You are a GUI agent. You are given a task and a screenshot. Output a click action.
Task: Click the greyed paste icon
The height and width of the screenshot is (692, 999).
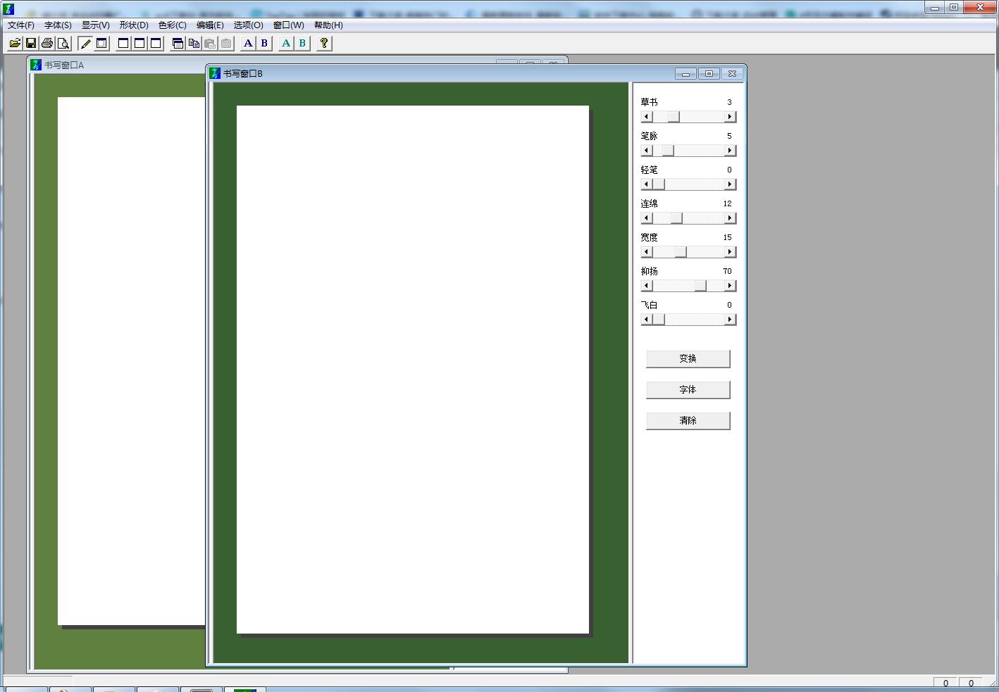click(210, 44)
